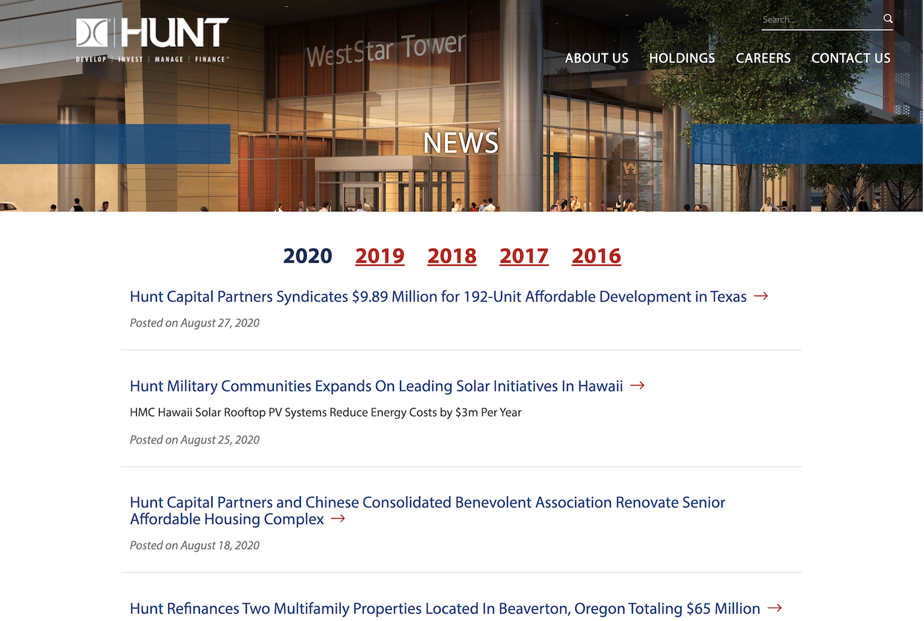The width and height of the screenshot is (924, 621).
Task: Click HMC Hawaii Solar Rooftop subtitle text
Action: 325,412
